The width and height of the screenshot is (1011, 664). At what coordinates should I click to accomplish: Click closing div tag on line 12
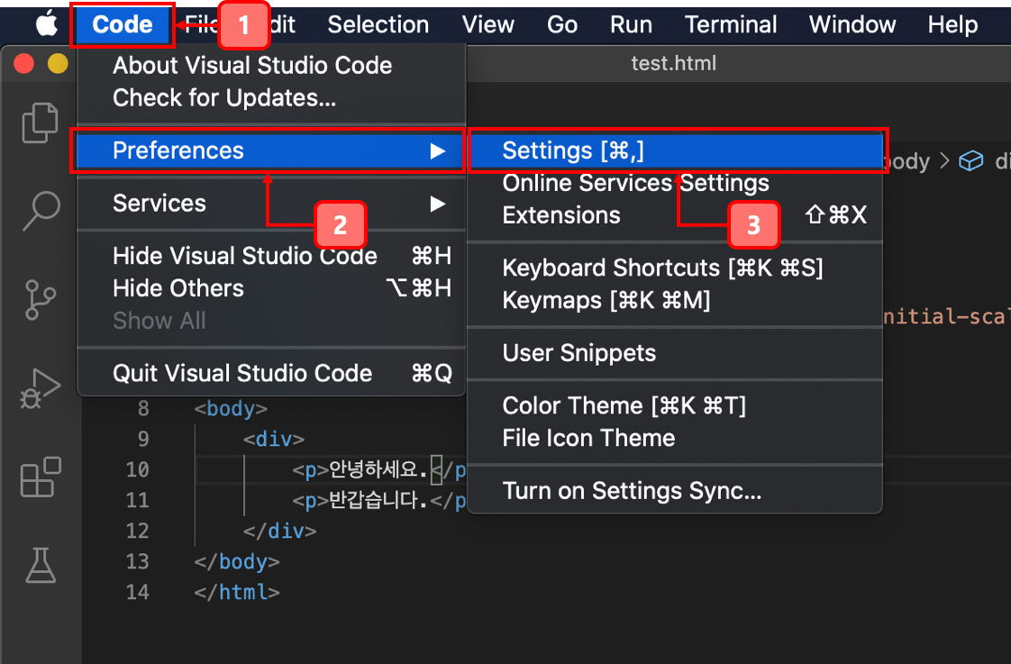pyautogui.click(x=280, y=532)
